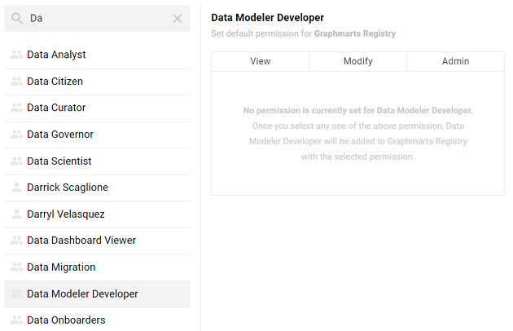Open Data Dashboard Viewer entry

pos(81,241)
